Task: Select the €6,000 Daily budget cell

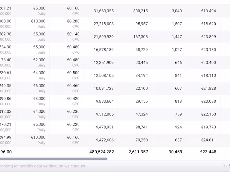Action: pos(39,88)
